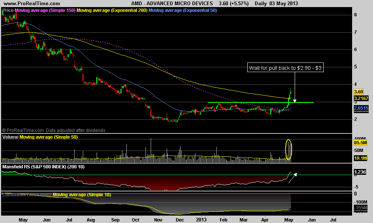Viewport: 373px width, 223px height.
Task: Click the 3.2167 EMA 200 value tag
Action: tap(361, 98)
